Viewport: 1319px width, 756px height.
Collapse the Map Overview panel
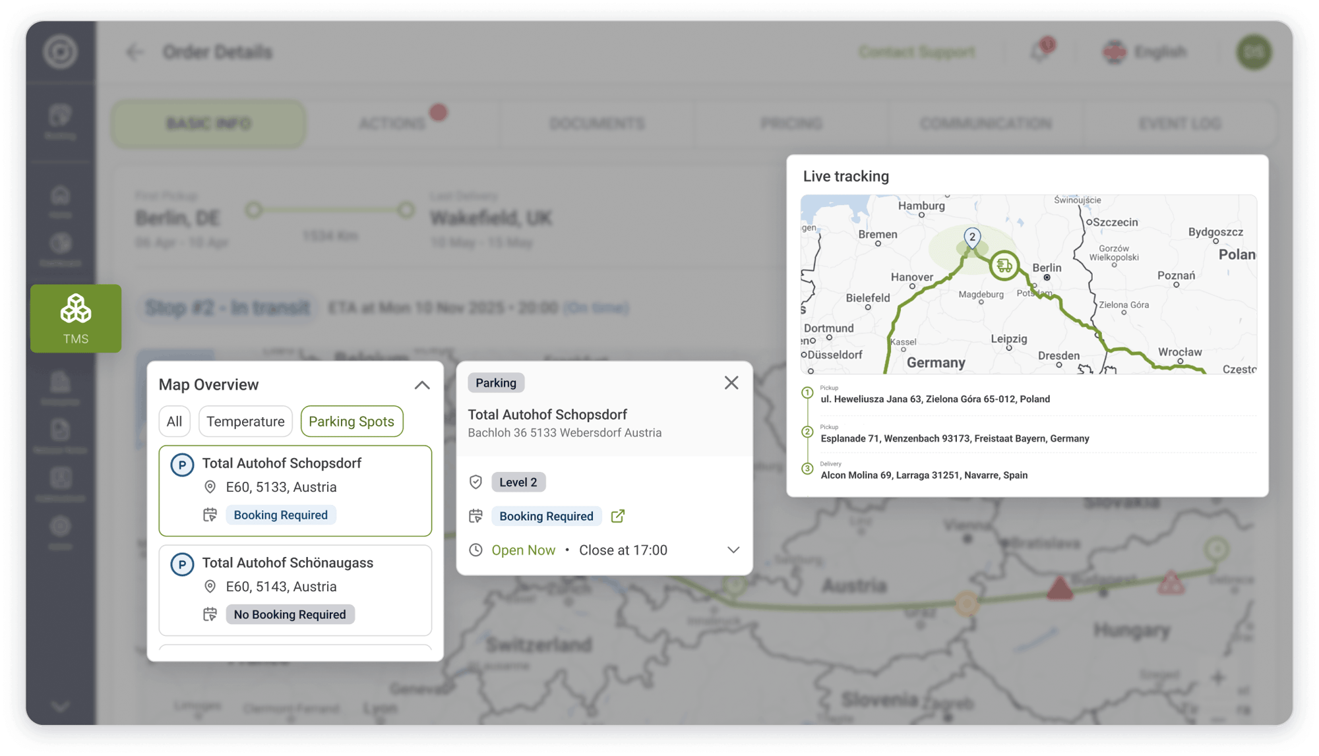pos(421,384)
